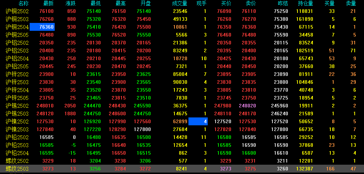Click 沪铅2502 现手 value 11
Image resolution: width=364 pixels, height=174 pixels.
coord(204,137)
